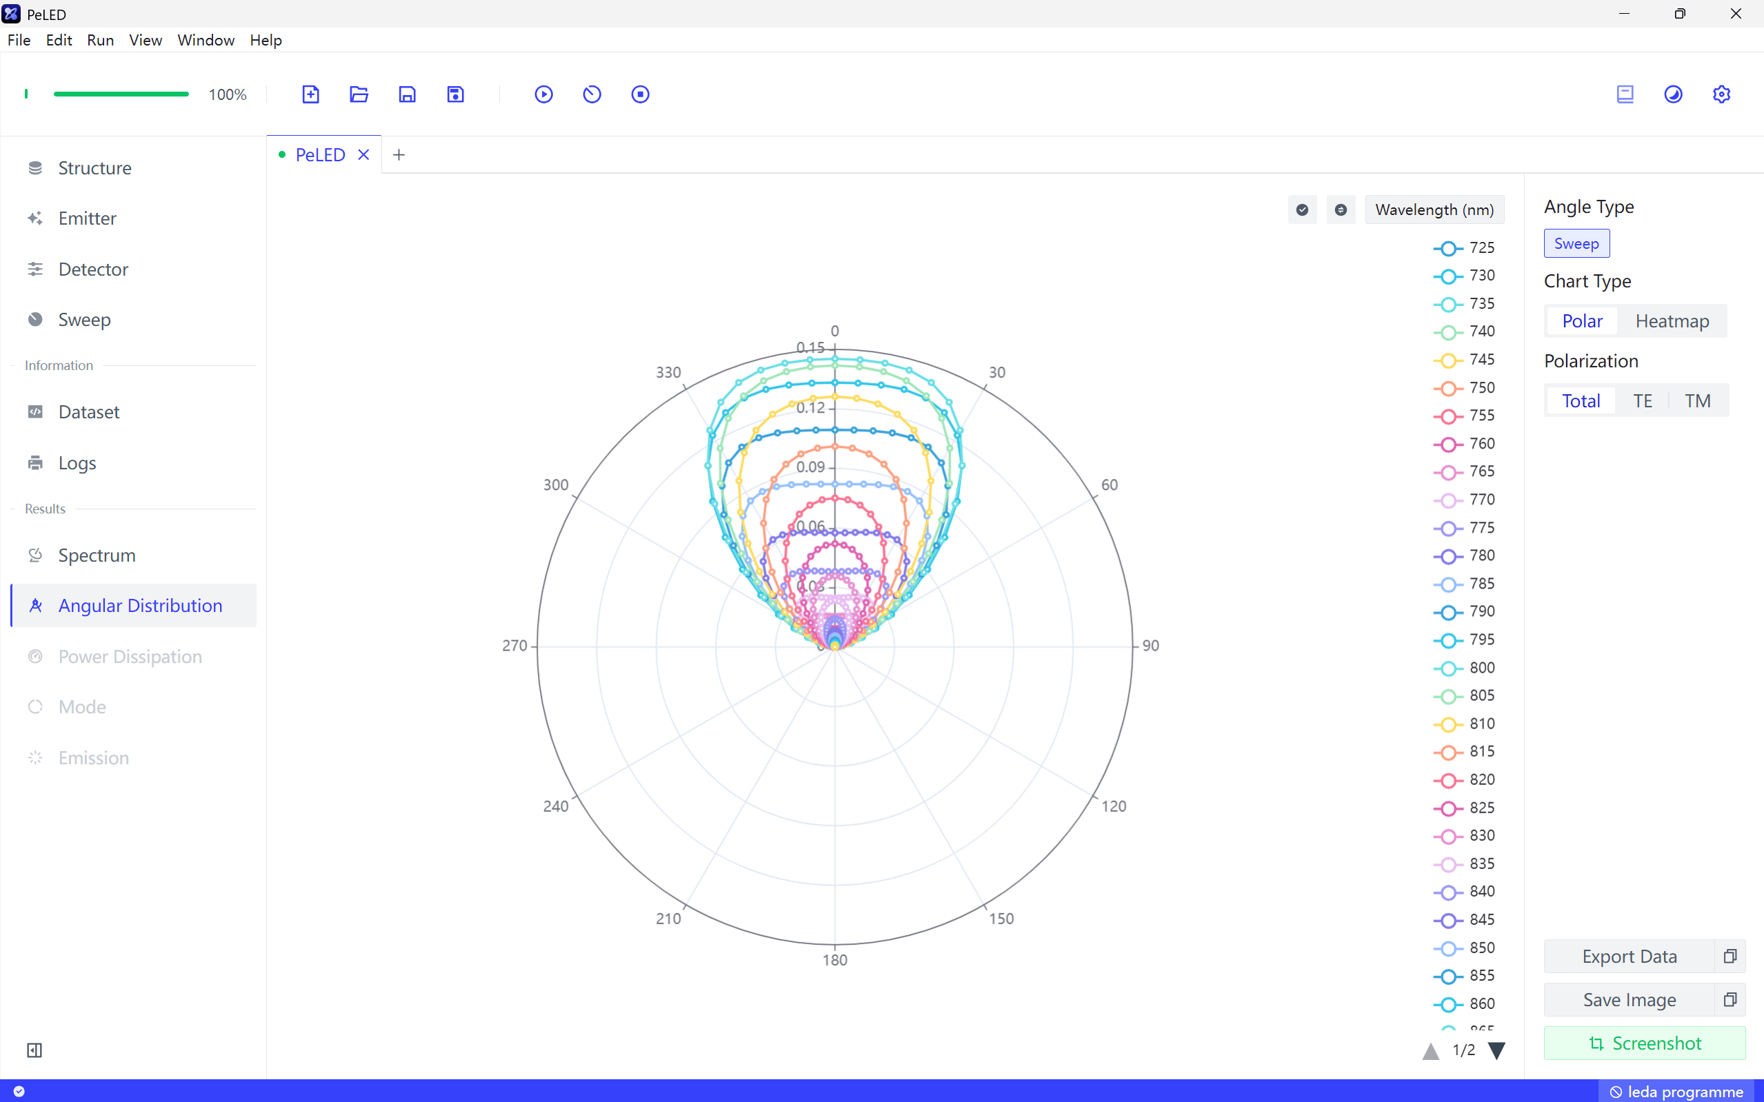This screenshot has height=1102, width=1764.
Task: Close the PeLED tab
Action: [x=363, y=154]
